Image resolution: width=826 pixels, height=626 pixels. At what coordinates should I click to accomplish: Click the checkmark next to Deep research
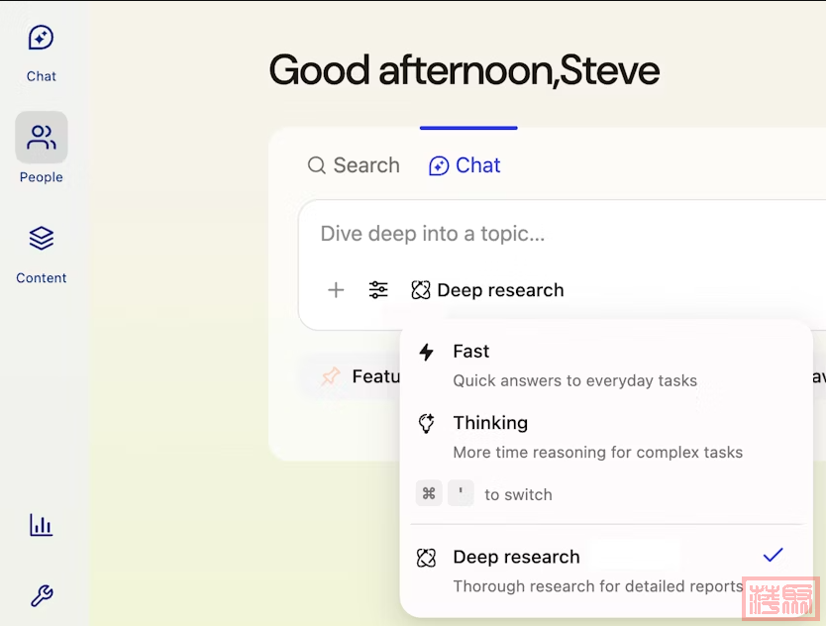tap(773, 556)
